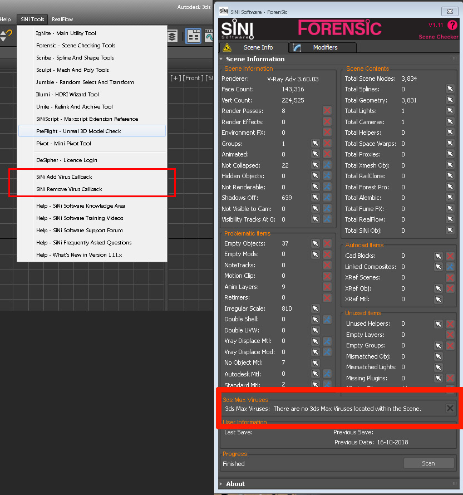Click select icon for Shadows Off

[316, 198]
